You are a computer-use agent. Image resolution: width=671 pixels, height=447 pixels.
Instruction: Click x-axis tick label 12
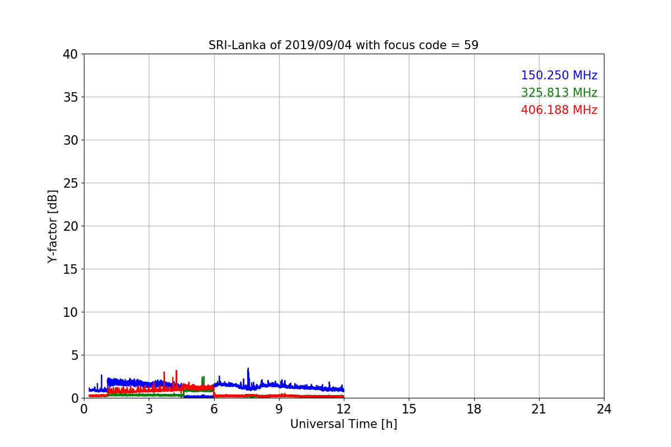[344, 409]
